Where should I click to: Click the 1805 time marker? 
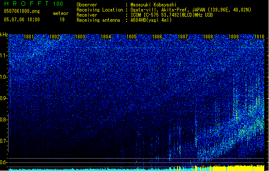pos(131,37)
